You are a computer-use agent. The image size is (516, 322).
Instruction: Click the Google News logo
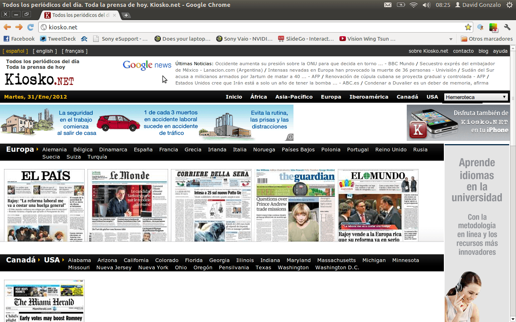click(147, 65)
